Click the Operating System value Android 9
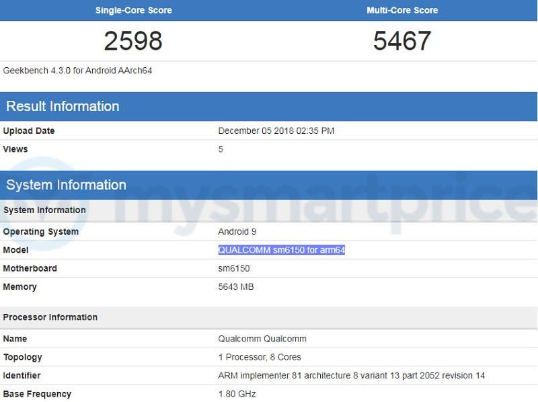Viewport: 538px width, 402px height. [x=237, y=232]
